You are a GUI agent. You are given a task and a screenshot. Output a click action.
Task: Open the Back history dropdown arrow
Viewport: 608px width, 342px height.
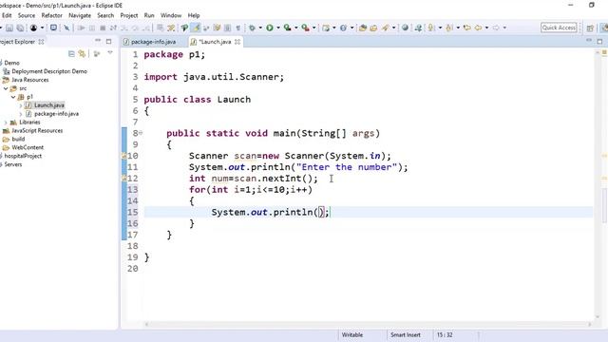486,28
